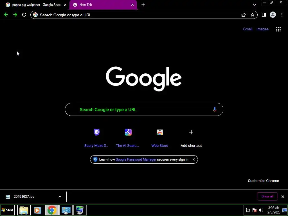
Task: Click the taskbar clock showing 3:03 AM
Action: click(x=274, y=210)
